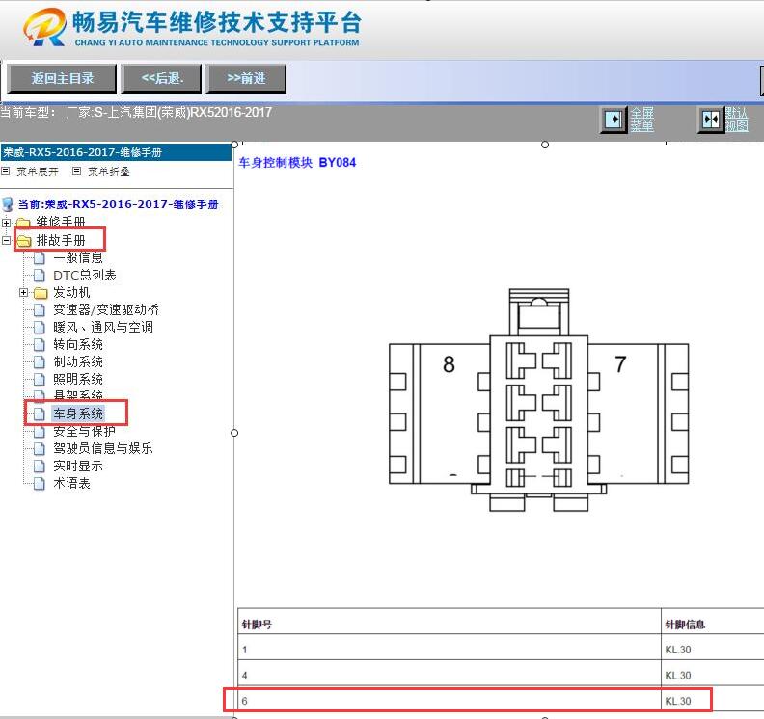
Task: Click the 菜单展开 icon
Action: 6,172
